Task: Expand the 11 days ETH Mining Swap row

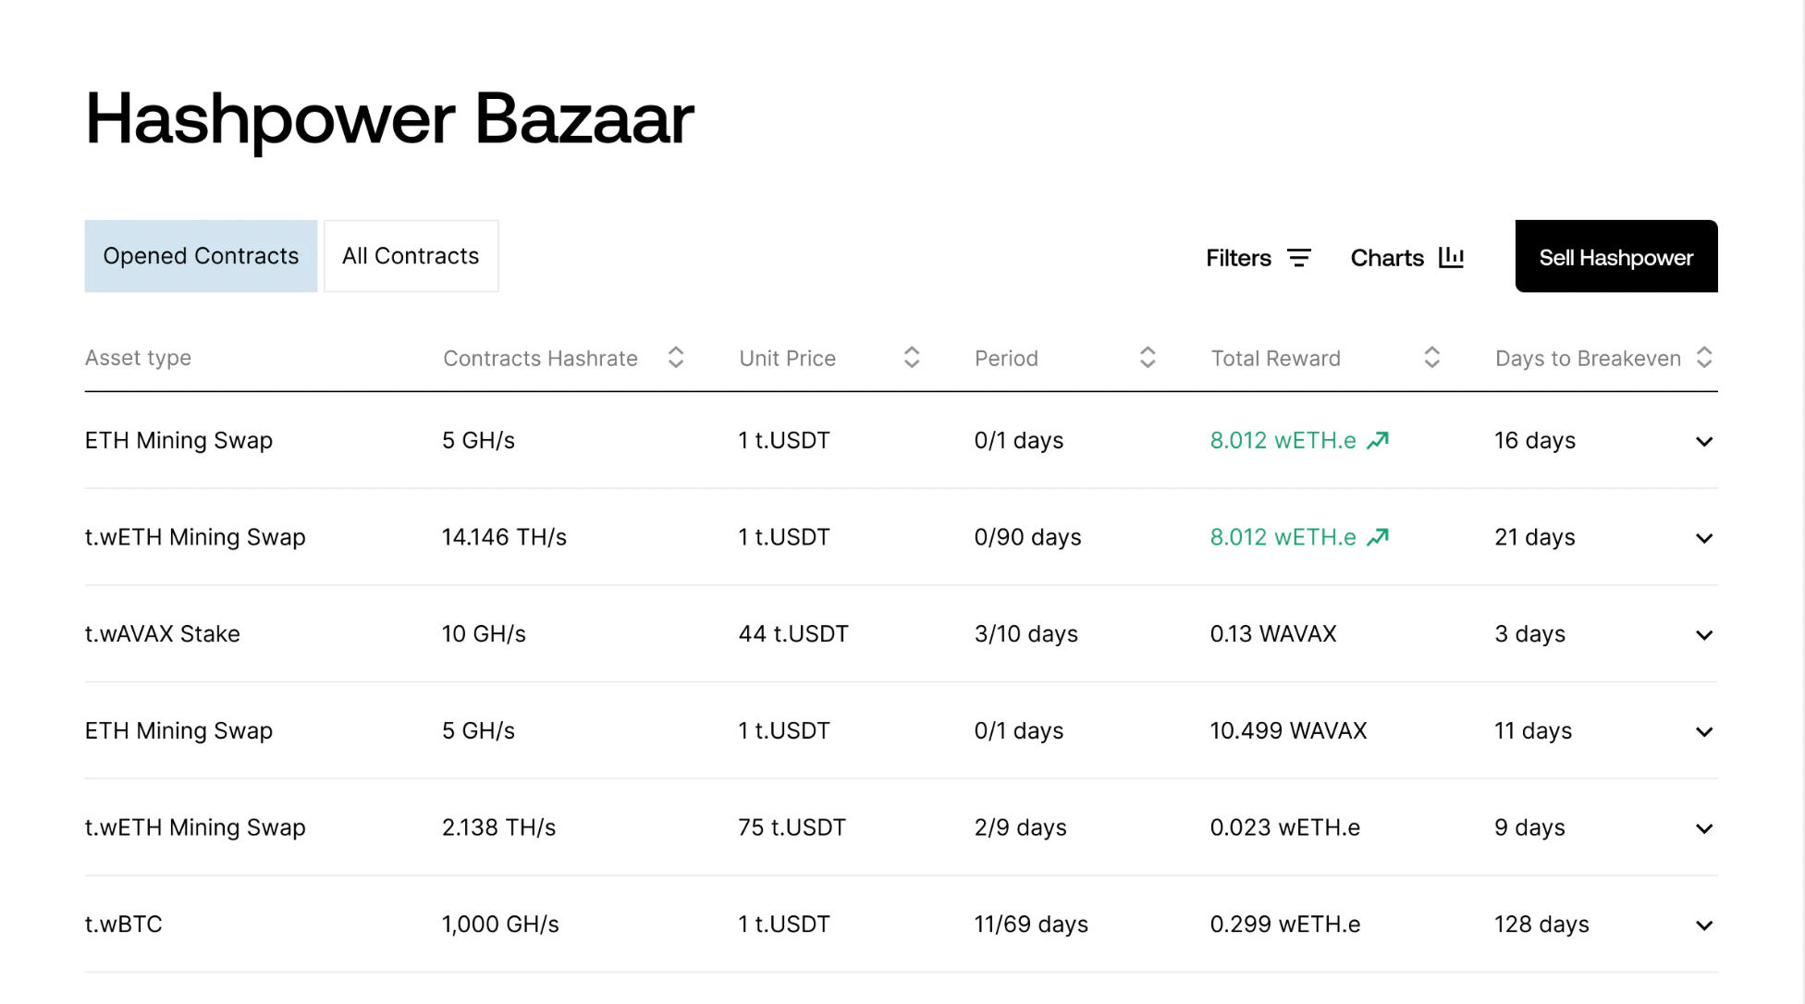Action: pos(1704,732)
